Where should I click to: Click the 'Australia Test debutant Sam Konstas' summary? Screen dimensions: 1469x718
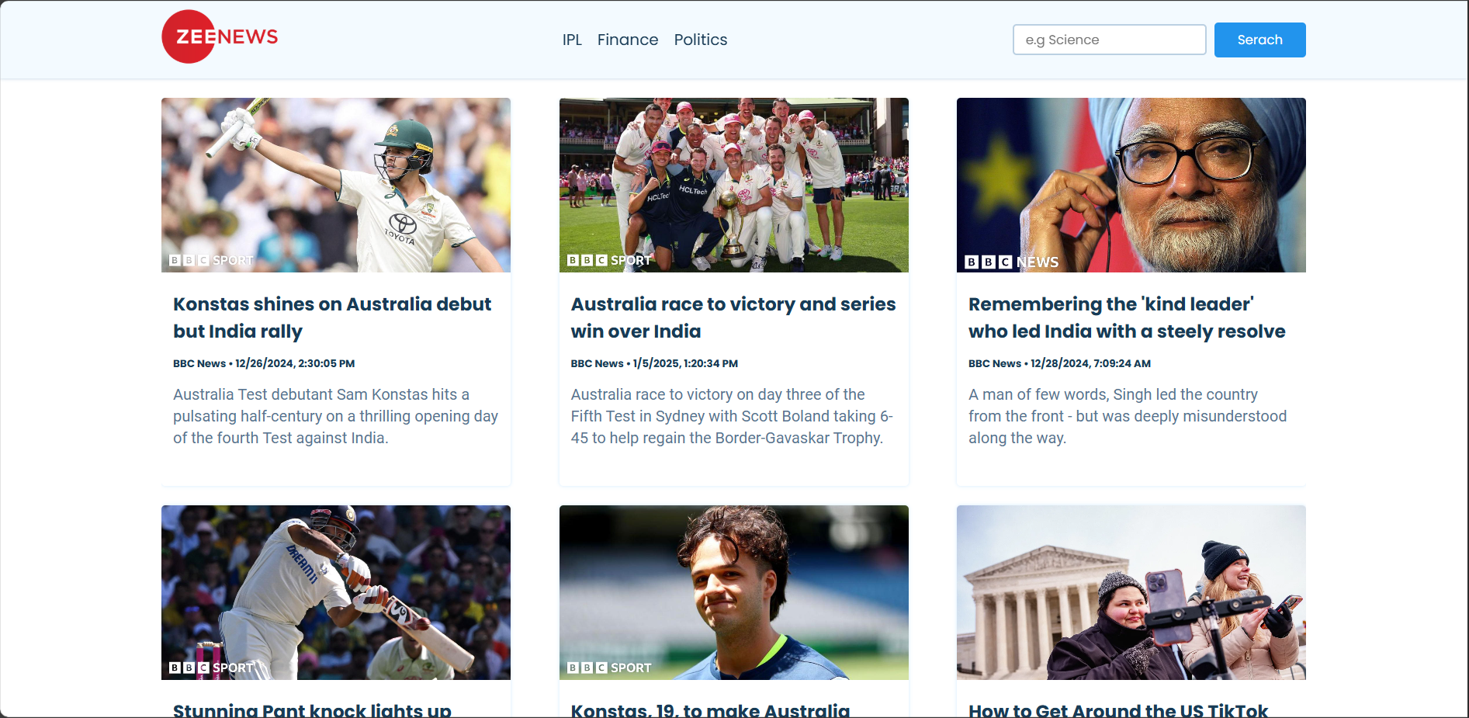335,416
